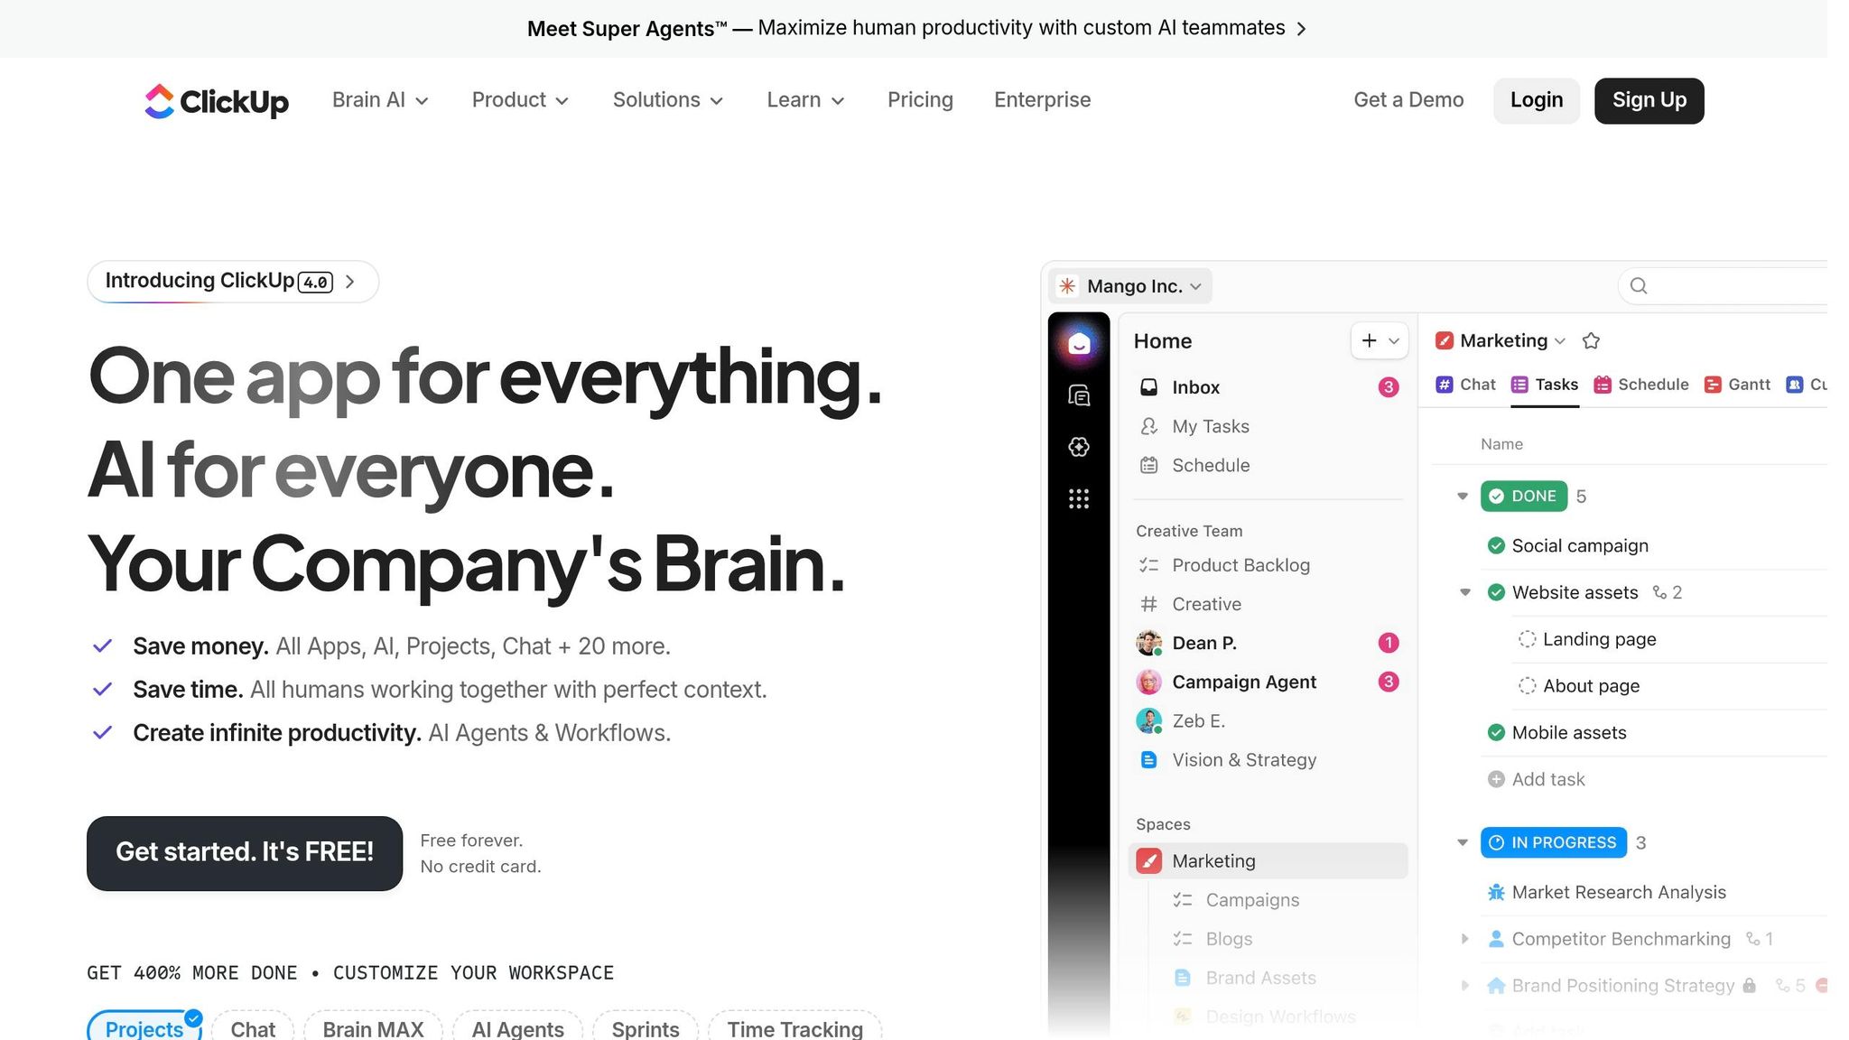Open the chat bubbles icon in black sidebar

tap(1079, 395)
